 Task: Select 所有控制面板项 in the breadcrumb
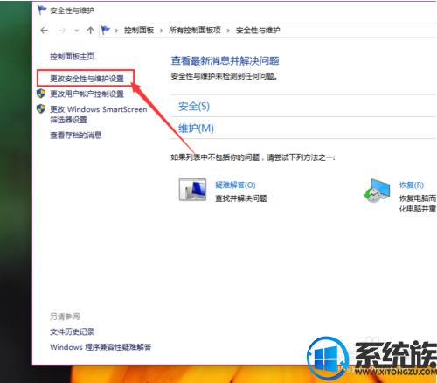click(195, 30)
